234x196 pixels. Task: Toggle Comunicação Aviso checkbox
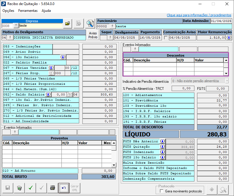coord(166,38)
